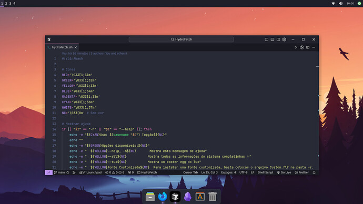This screenshot has width=363, height=204.
Task: Launch Firefox from the dock
Action: click(163, 196)
